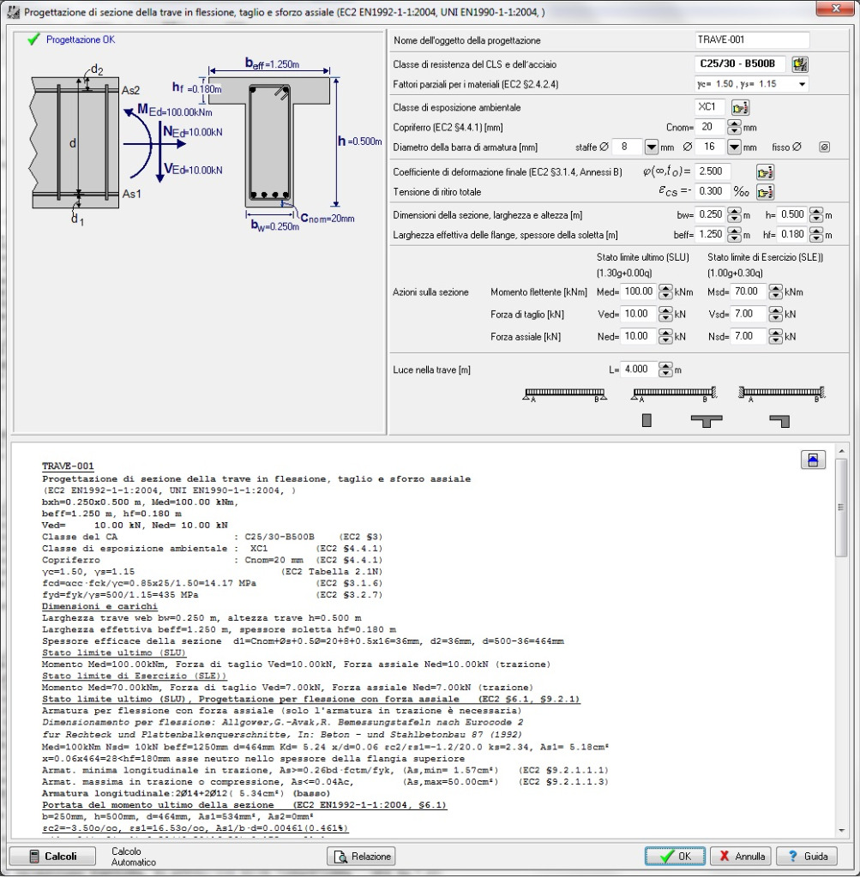860x878 pixels.
Task: Cancel with the Annulla button
Action: click(742, 857)
